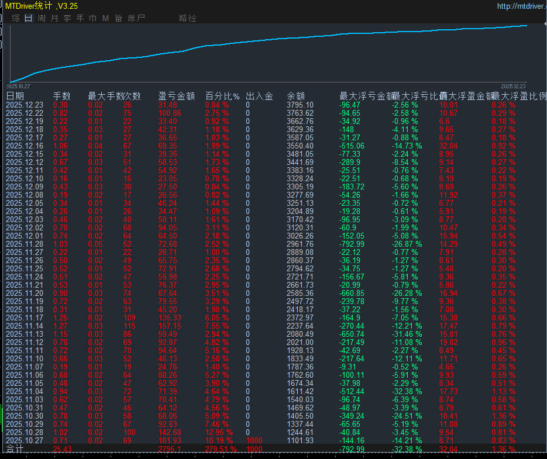Image resolution: width=547 pixels, height=459 pixels.
Task: Select the M tab
Action: (106, 18)
